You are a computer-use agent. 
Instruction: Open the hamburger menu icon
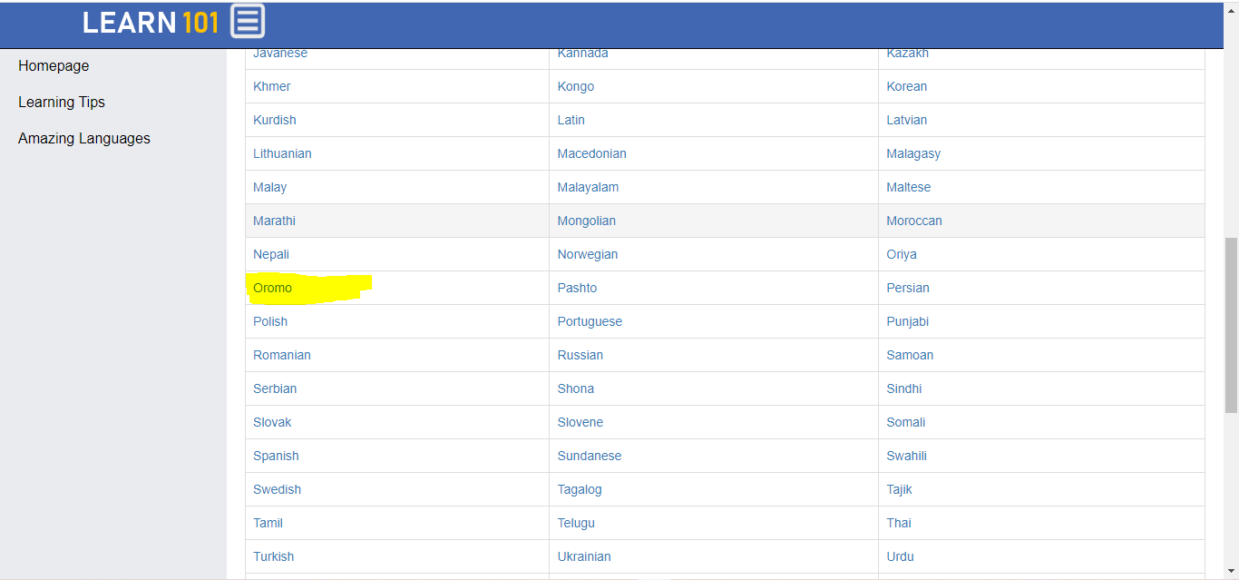pyautogui.click(x=248, y=21)
